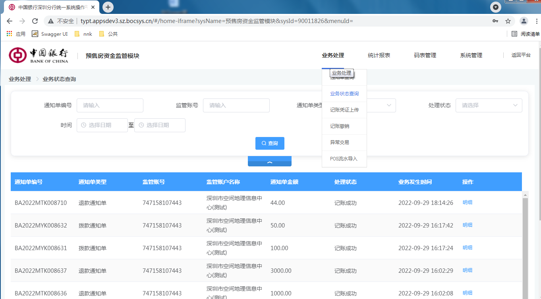Open the Chrome profile avatar
Viewport: 541px width, 299px height.
(x=524, y=21)
